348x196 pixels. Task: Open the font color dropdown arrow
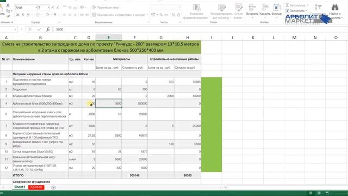pyautogui.click(x=59, y=15)
